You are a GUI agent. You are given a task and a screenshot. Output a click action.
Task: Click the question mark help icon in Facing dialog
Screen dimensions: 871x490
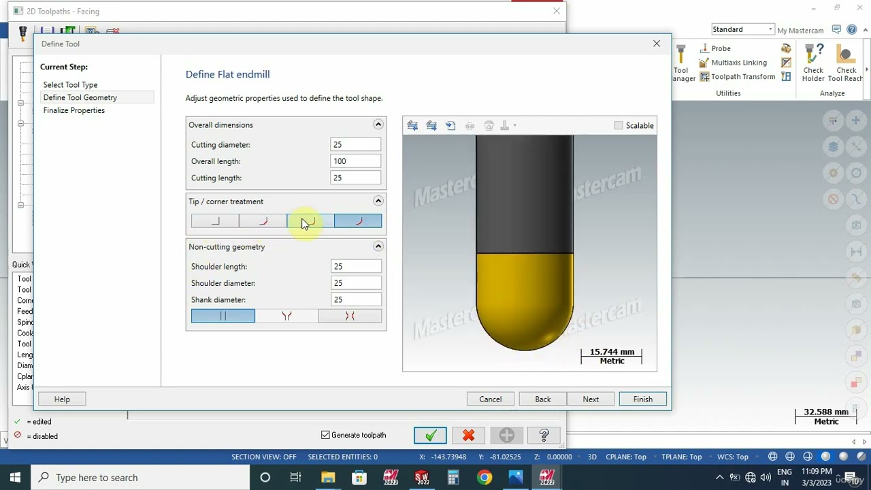click(x=544, y=435)
